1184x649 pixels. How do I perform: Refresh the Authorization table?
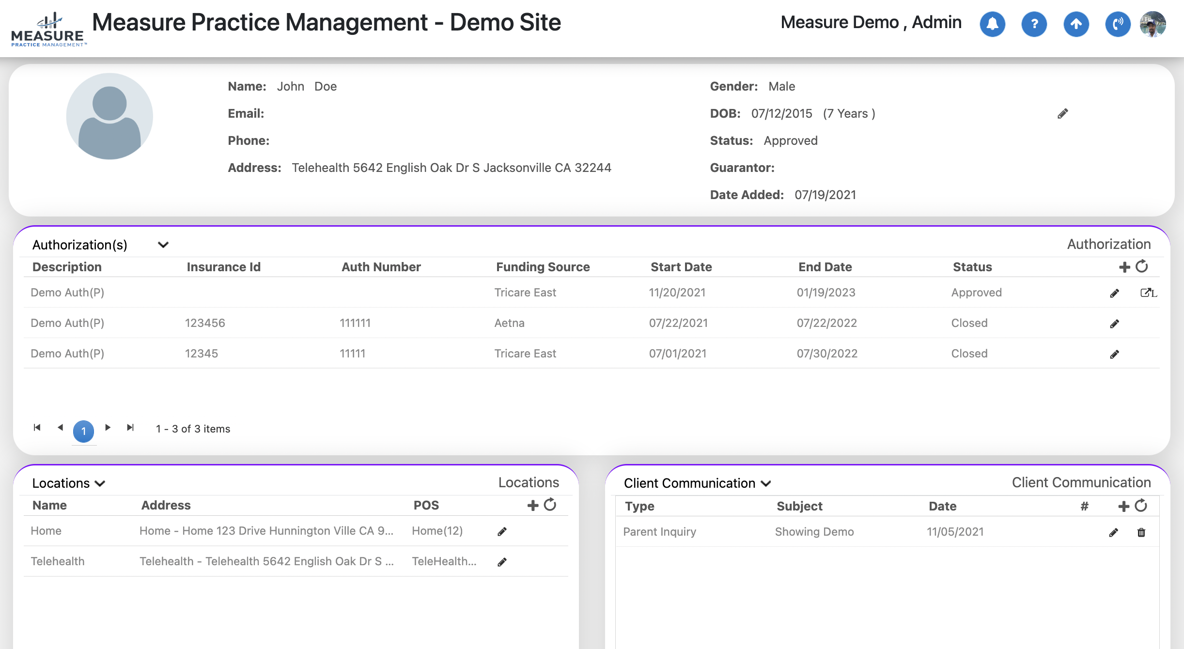pyautogui.click(x=1142, y=266)
